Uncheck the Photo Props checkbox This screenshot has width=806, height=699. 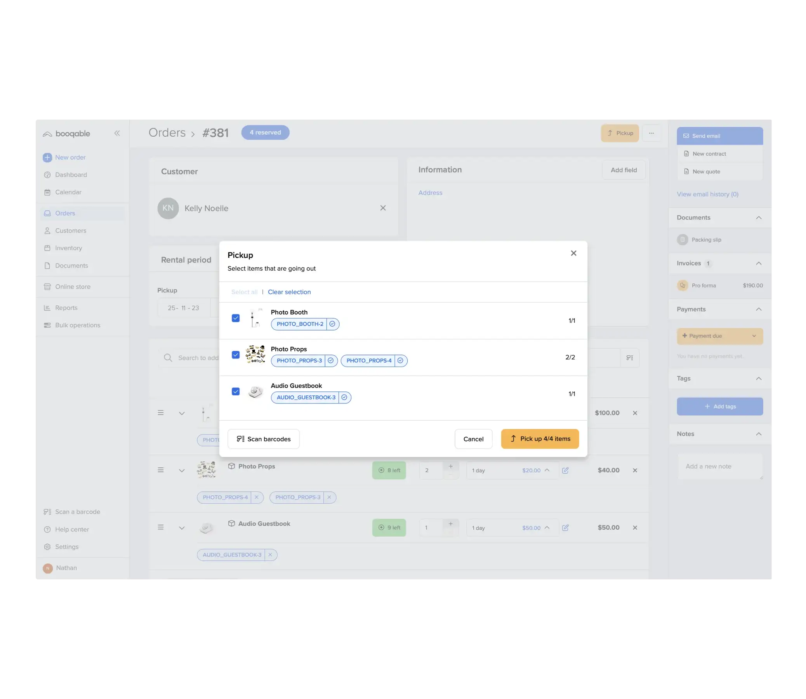tap(236, 355)
